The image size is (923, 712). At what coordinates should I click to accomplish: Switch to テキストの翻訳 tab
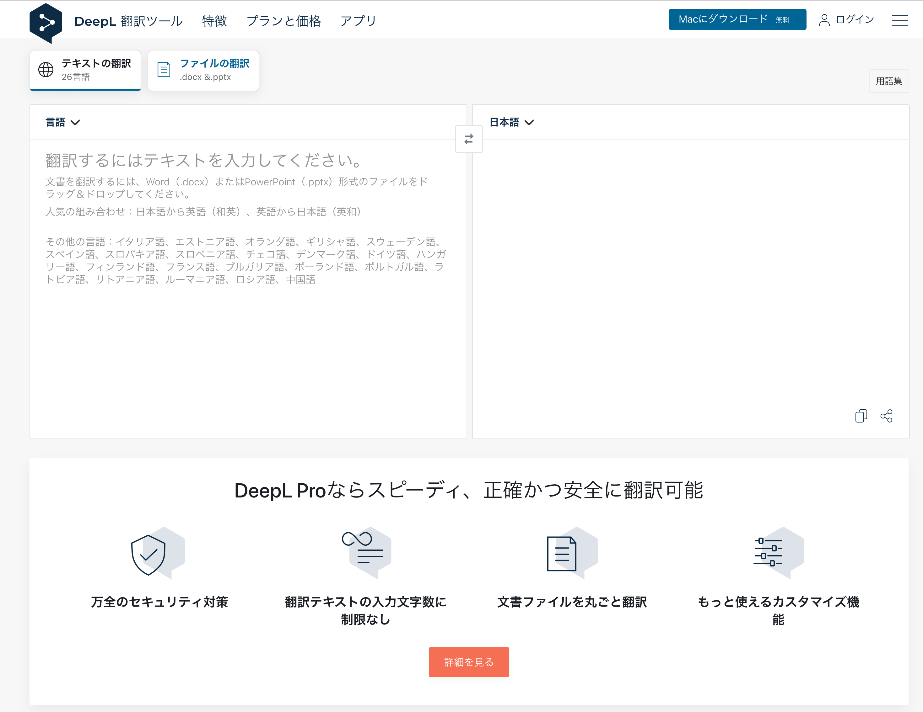point(85,70)
